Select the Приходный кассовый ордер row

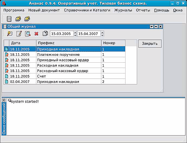point(65,60)
